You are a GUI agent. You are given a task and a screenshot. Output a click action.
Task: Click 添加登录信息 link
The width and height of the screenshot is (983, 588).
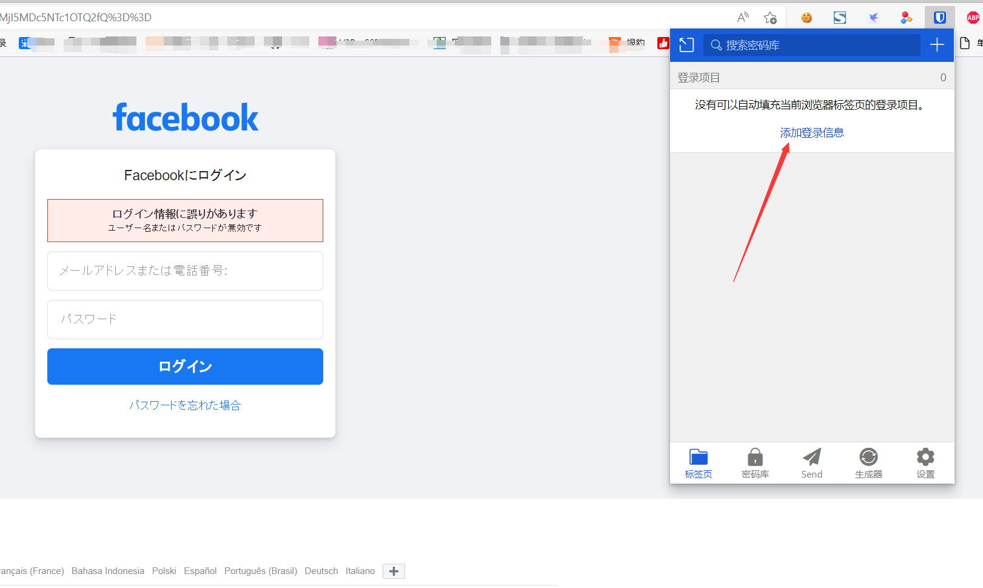(x=811, y=133)
